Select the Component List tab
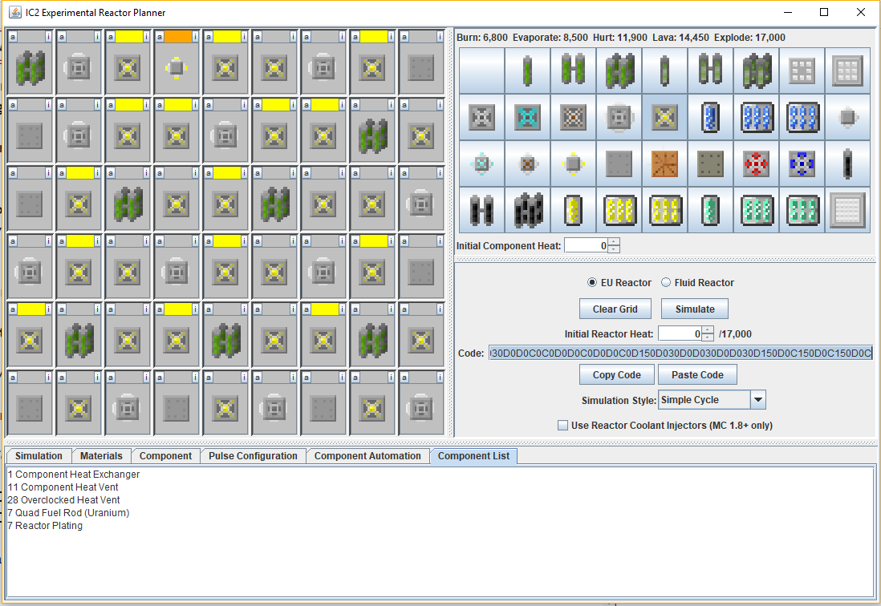Image resolution: width=881 pixels, height=606 pixels. click(473, 456)
